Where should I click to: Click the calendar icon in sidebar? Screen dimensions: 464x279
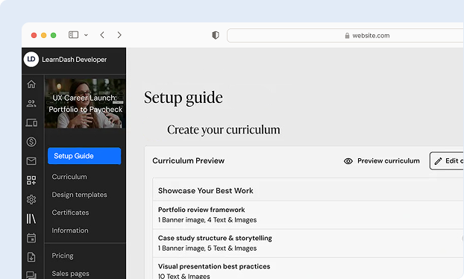pos(31,238)
